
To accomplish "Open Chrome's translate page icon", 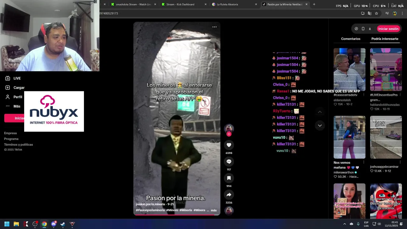I will 369,13.
